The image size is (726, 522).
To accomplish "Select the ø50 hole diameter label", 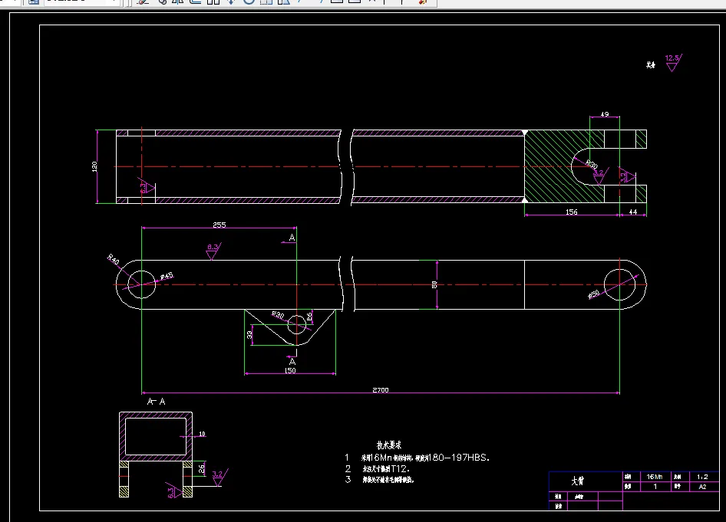I will (x=594, y=294).
